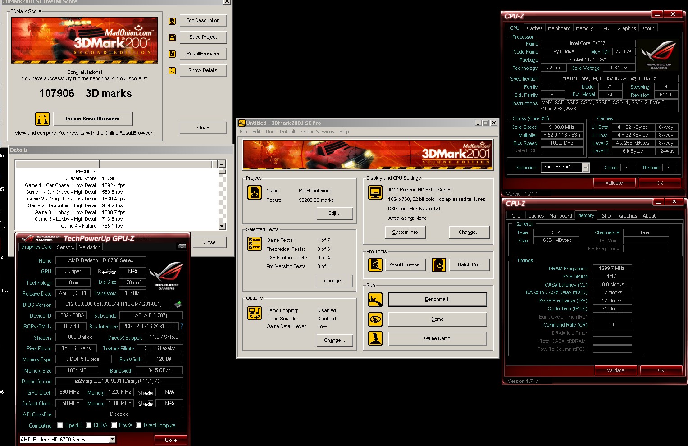Click the Online ResultBrowser icon
Screen dimensions: 688x446
pos(42,119)
